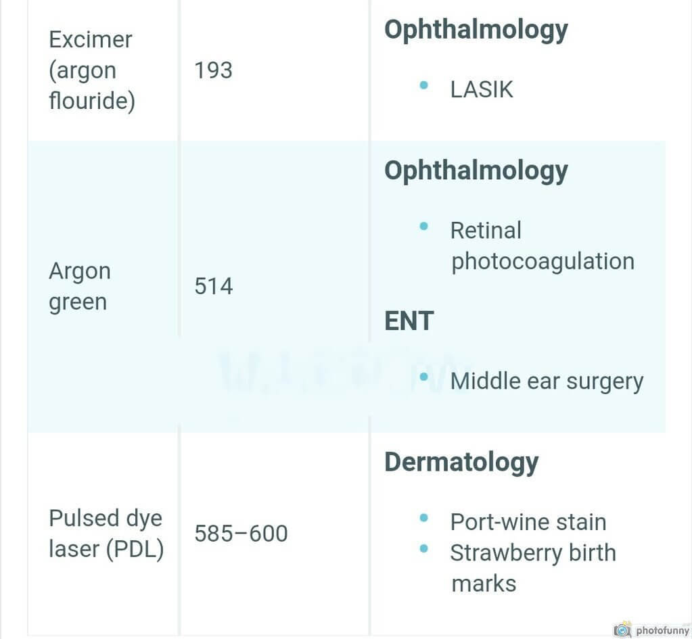Image resolution: width=692 pixels, height=639 pixels.
Task: Click the Strawberry birth marks item
Action: coord(533,569)
